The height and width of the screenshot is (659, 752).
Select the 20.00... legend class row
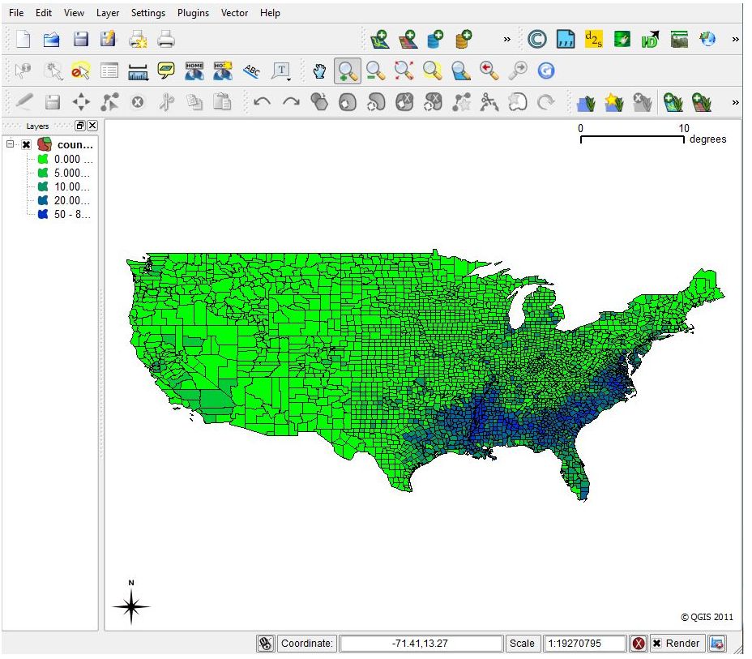(64, 200)
